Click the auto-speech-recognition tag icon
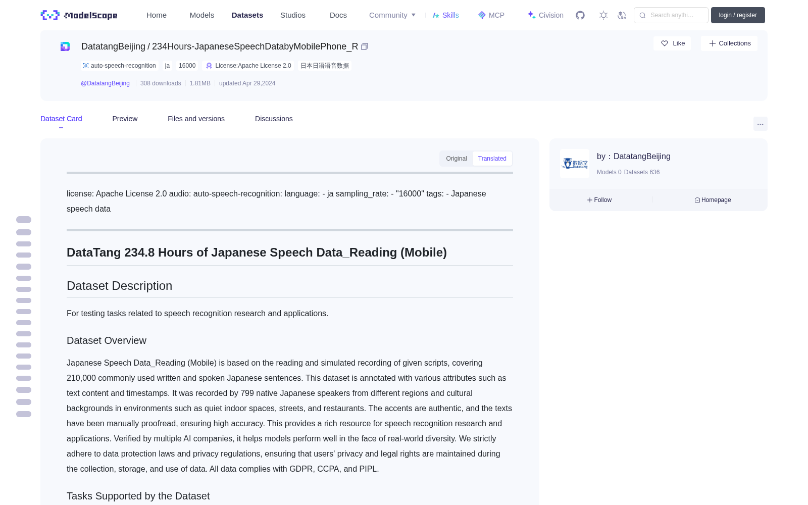The image size is (808, 505). tap(86, 66)
